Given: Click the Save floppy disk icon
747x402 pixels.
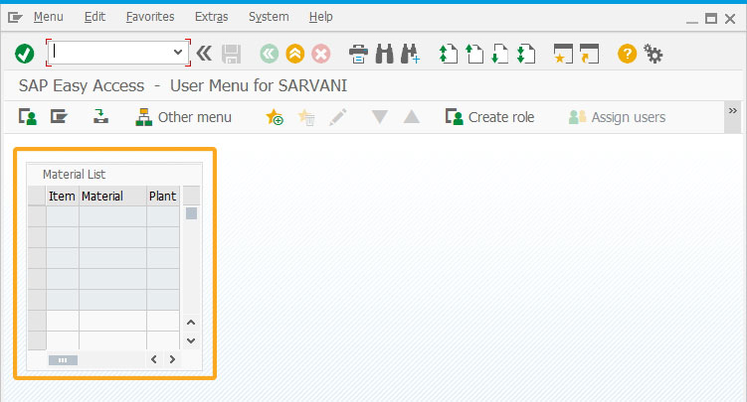Looking at the screenshot, I should click(x=231, y=54).
